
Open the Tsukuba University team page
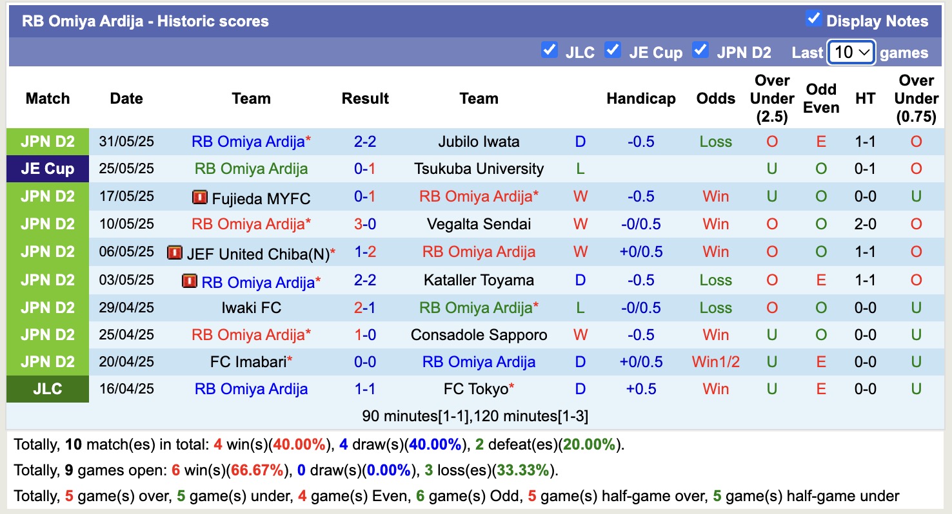click(x=479, y=168)
